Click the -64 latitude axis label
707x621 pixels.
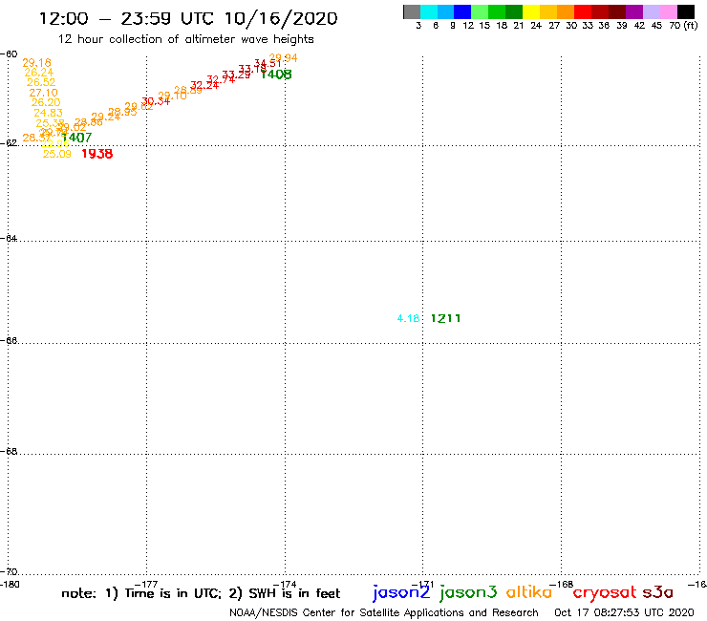(9, 238)
